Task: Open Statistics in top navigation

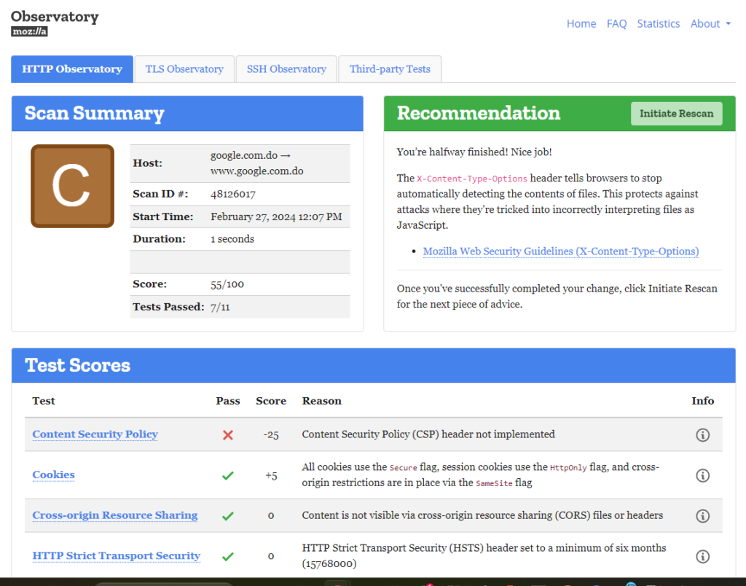Action: pyautogui.click(x=659, y=24)
